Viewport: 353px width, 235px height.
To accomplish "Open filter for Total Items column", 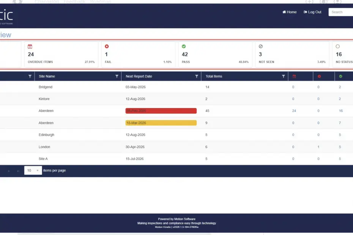I will point(283,76).
